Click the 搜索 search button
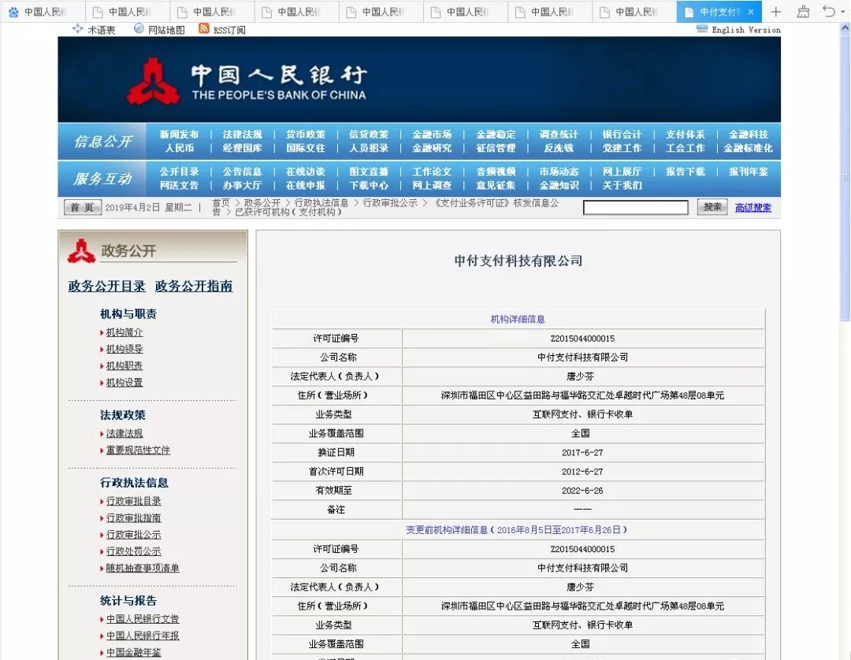 click(x=712, y=206)
